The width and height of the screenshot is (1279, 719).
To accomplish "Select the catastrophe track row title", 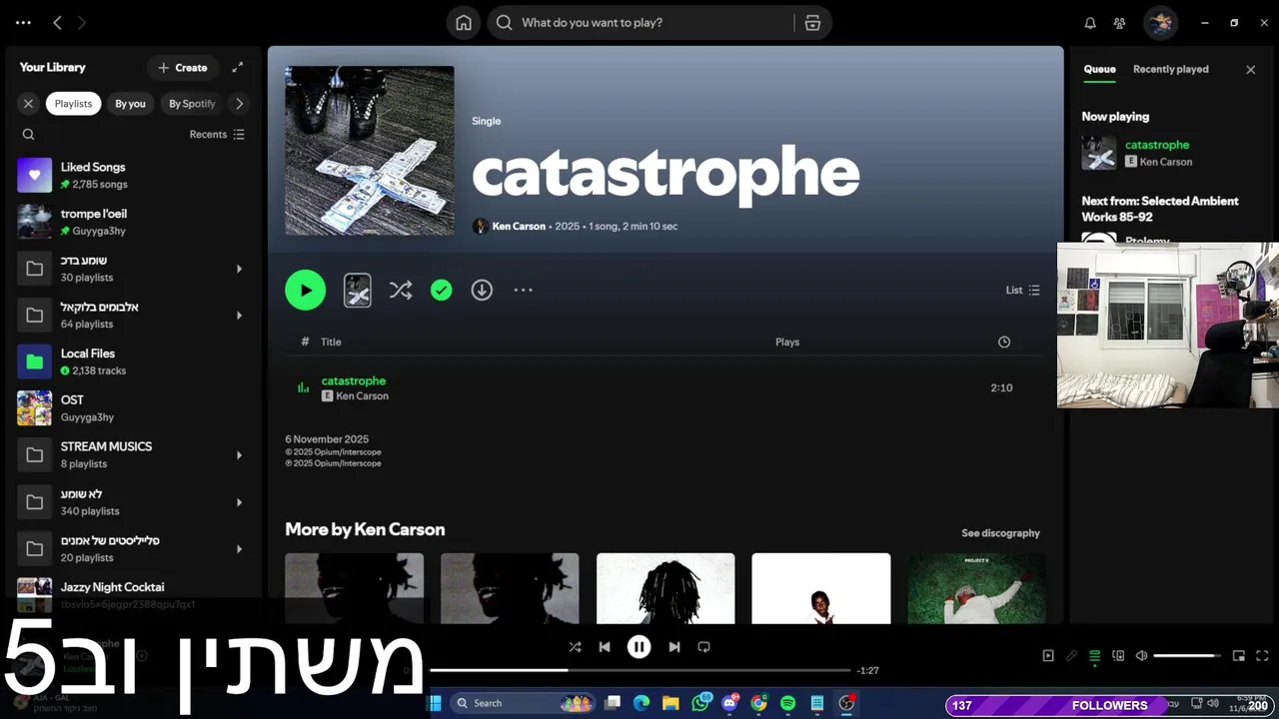I will click(353, 380).
